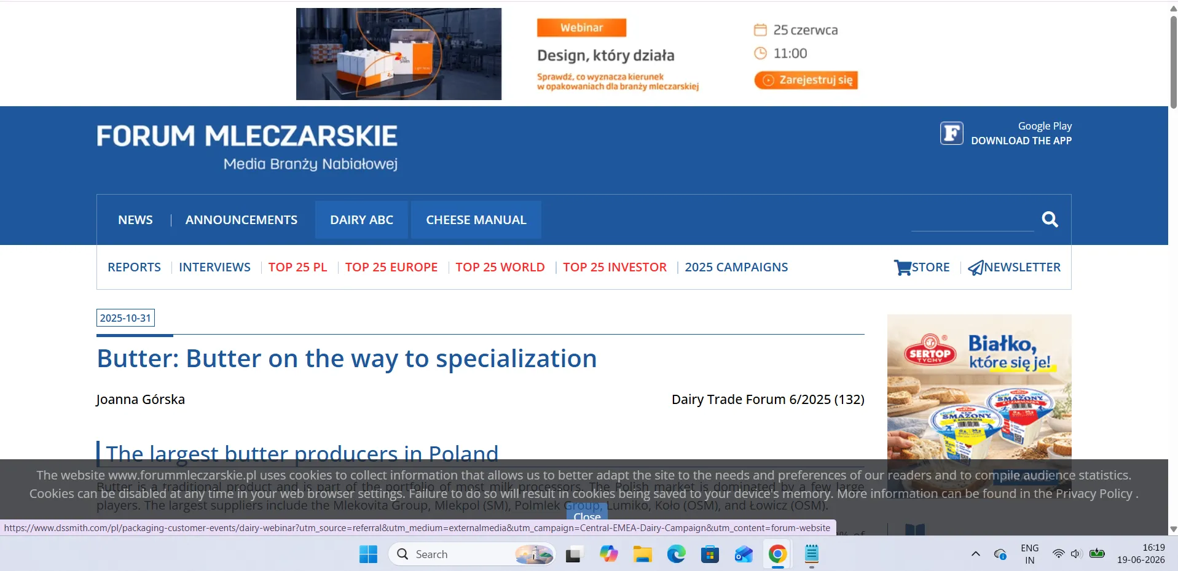Click the Forum Mleczarskie logo
Image resolution: width=1178 pixels, height=571 pixels.
[x=247, y=147]
